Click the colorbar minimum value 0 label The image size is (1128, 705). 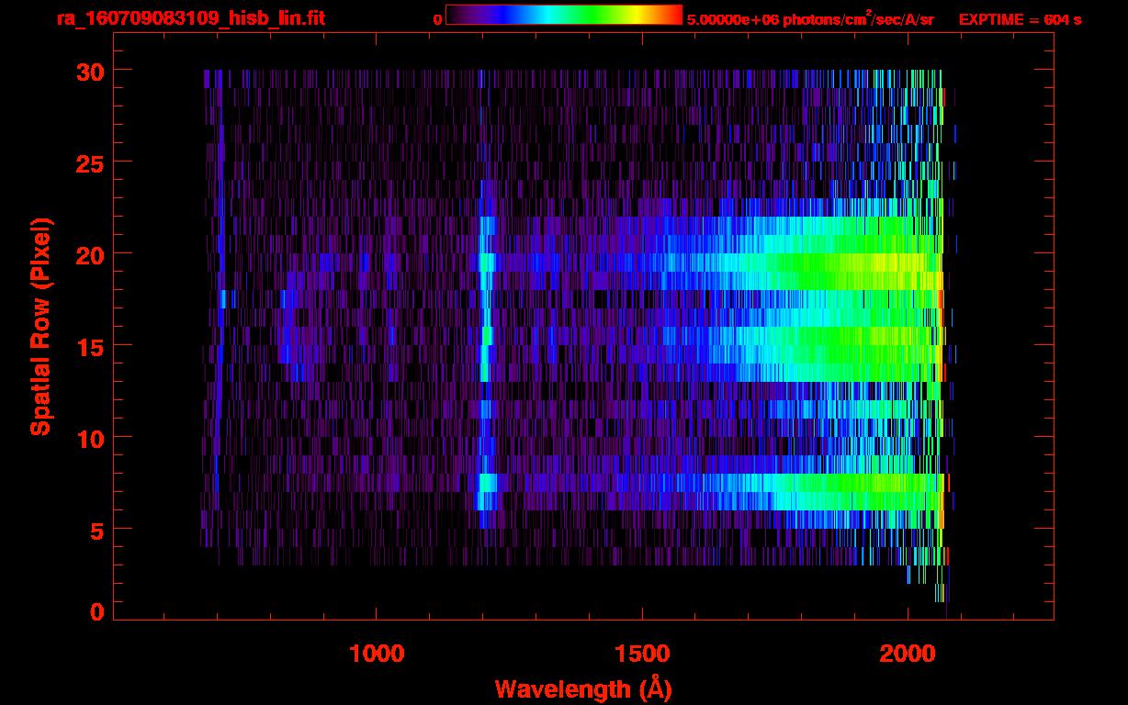[x=437, y=19]
